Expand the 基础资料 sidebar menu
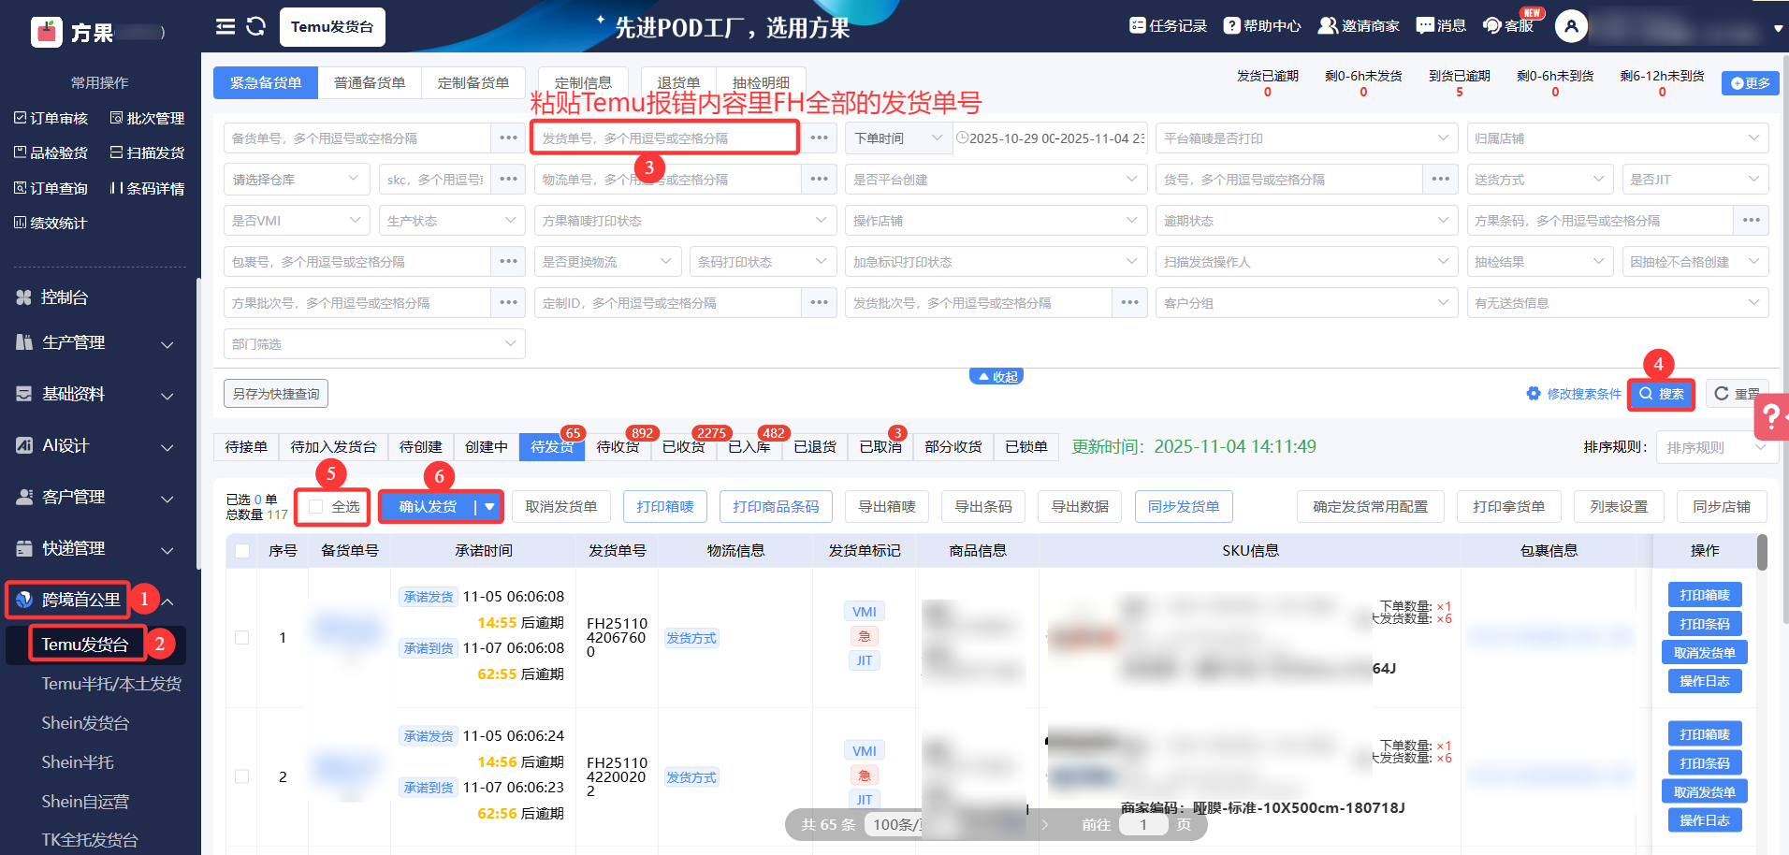The width and height of the screenshot is (1789, 855). click(x=96, y=395)
